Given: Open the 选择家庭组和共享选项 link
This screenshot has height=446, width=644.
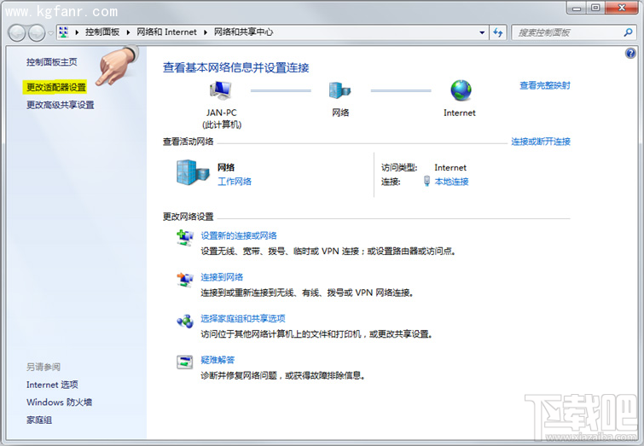Looking at the screenshot, I should tap(243, 319).
